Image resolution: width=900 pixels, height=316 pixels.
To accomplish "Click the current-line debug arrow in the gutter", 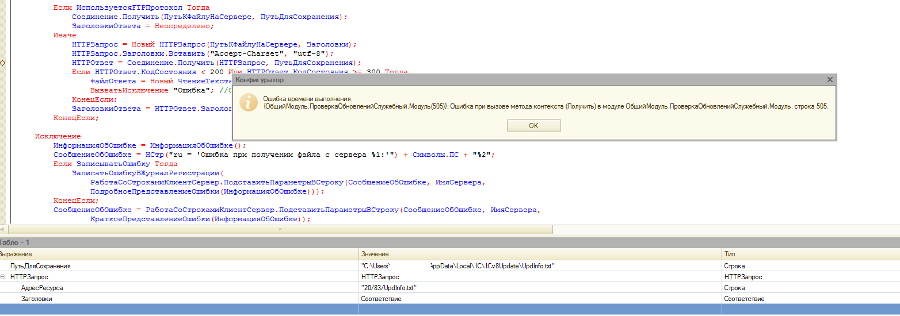I will 3,63.
